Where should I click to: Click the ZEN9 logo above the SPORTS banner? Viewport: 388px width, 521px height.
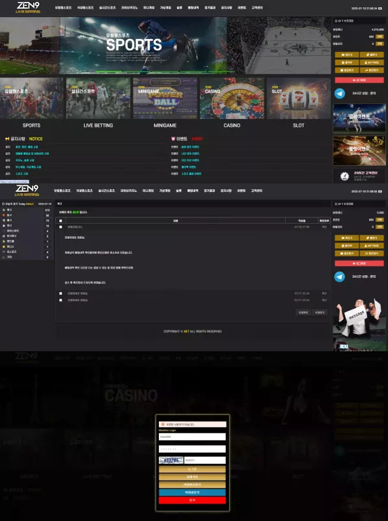[28, 8]
